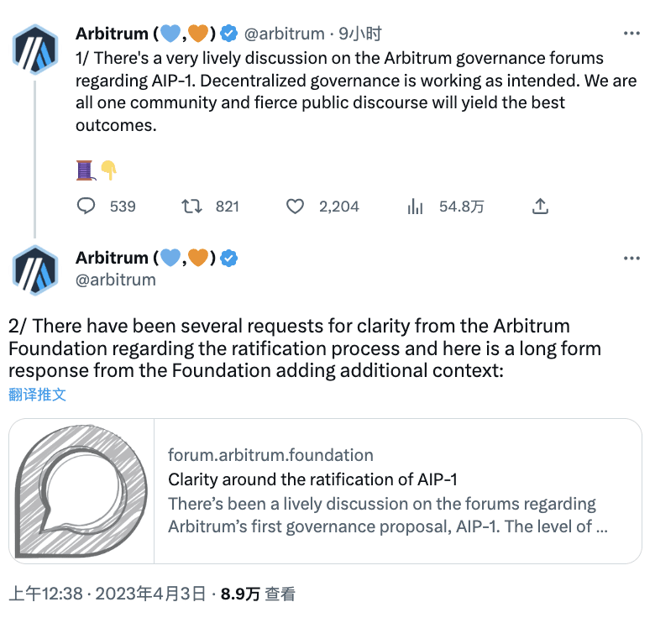655x623 pixels.
Task: Click the forum.arbitrum.foundation domain text
Action: click(270, 455)
